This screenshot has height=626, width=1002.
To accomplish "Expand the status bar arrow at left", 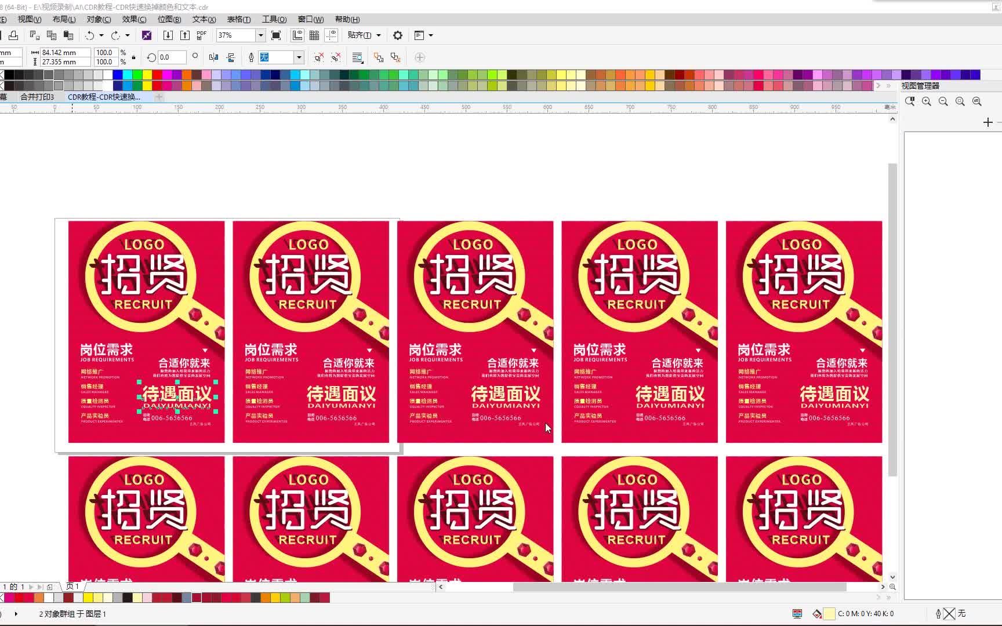I will click(16, 613).
